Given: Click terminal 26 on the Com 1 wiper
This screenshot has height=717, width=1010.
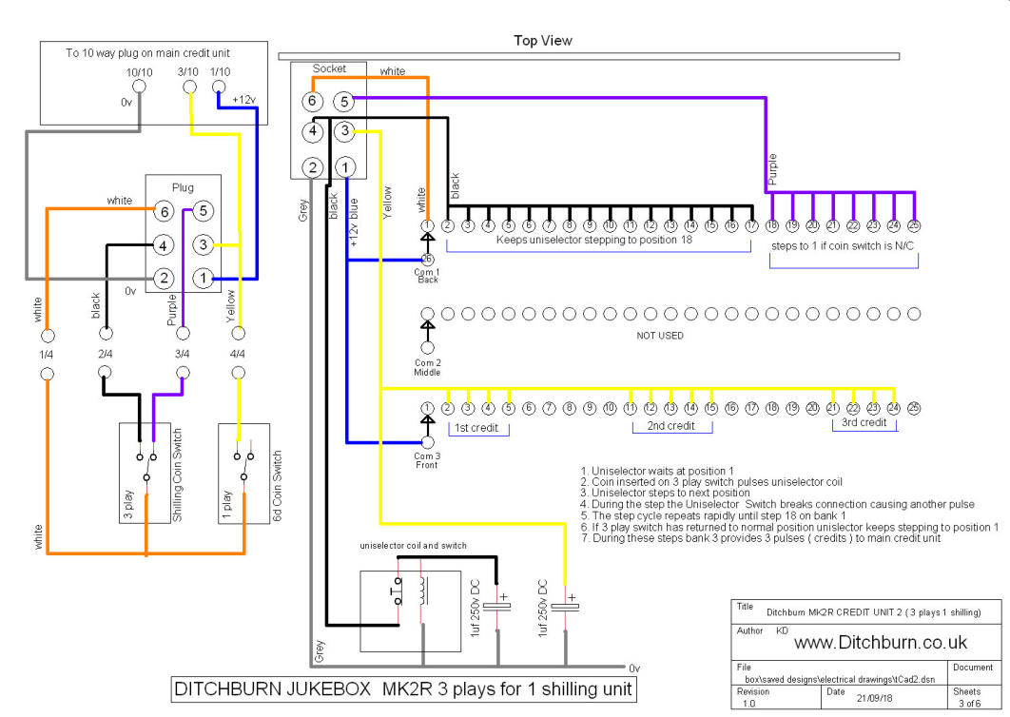Looking at the screenshot, I should (427, 260).
